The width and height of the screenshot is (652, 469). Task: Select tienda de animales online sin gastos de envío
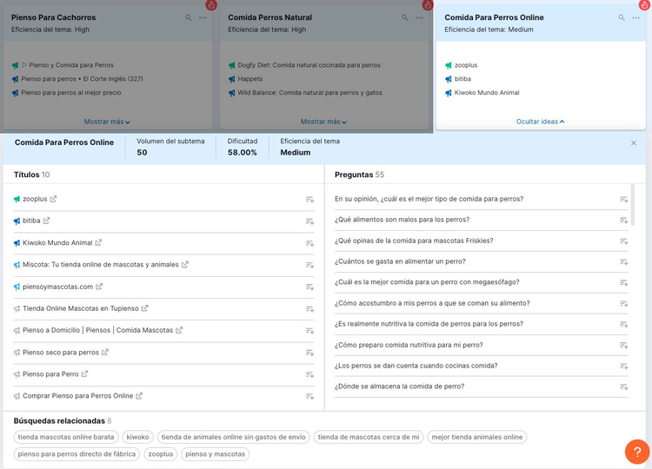tap(233, 437)
